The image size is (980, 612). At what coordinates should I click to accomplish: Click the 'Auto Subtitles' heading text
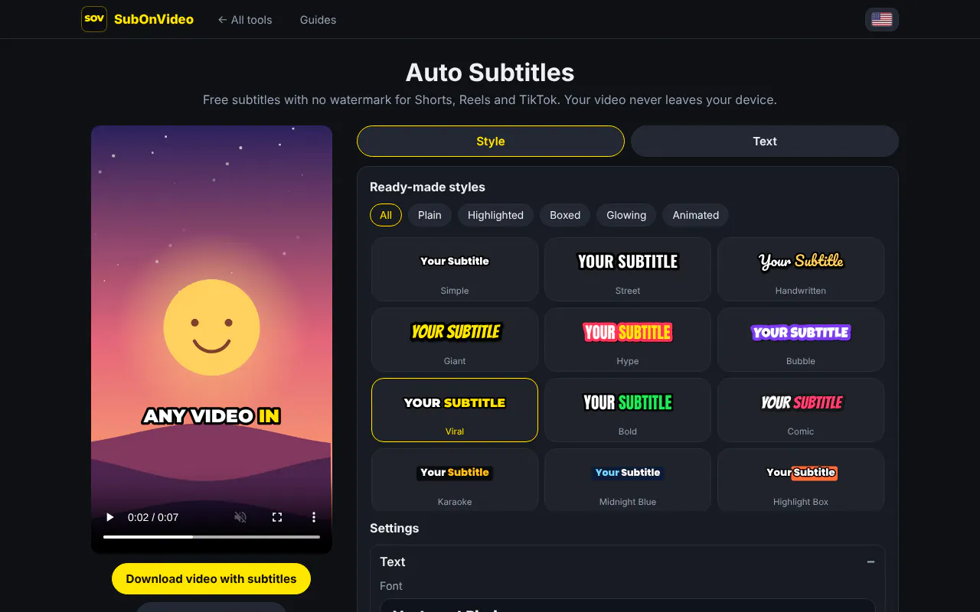490,73
